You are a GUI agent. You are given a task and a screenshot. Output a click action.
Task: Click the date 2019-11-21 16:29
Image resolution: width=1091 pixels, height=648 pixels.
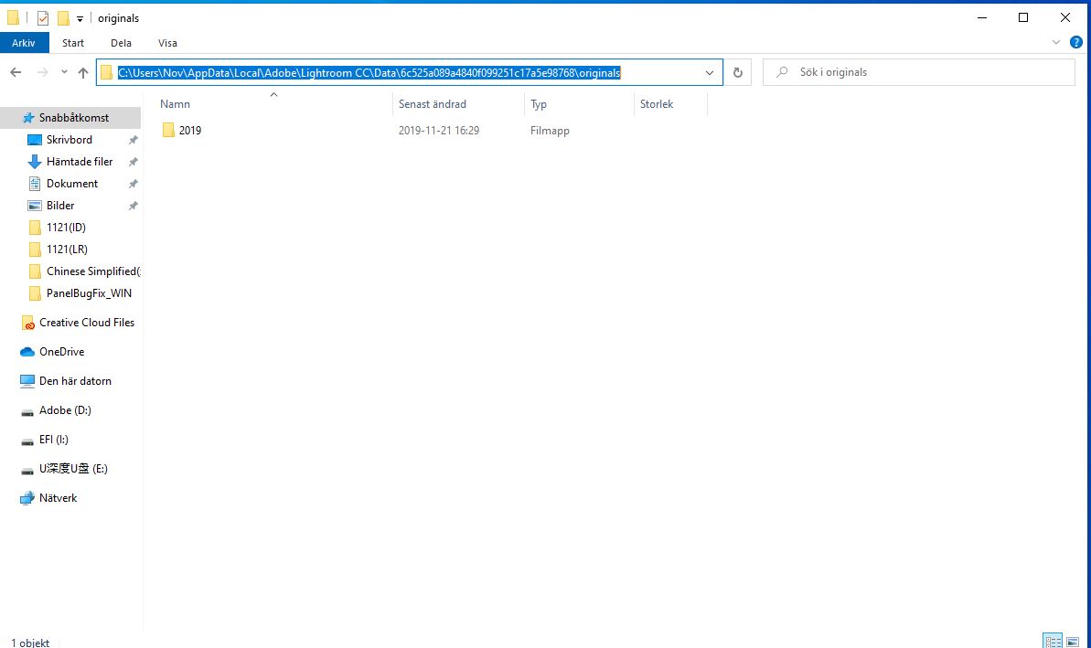point(438,130)
